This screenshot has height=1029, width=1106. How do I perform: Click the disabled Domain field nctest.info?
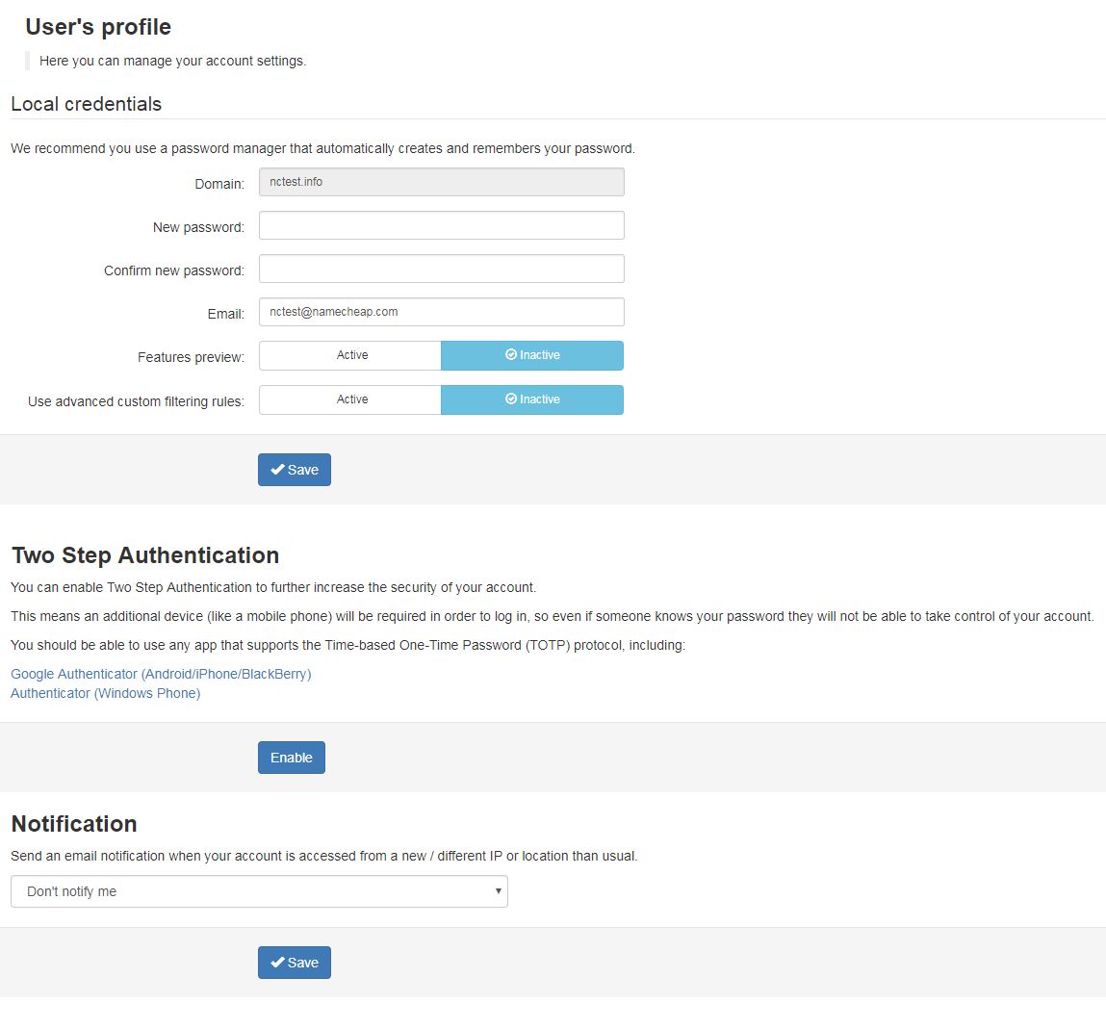(442, 182)
